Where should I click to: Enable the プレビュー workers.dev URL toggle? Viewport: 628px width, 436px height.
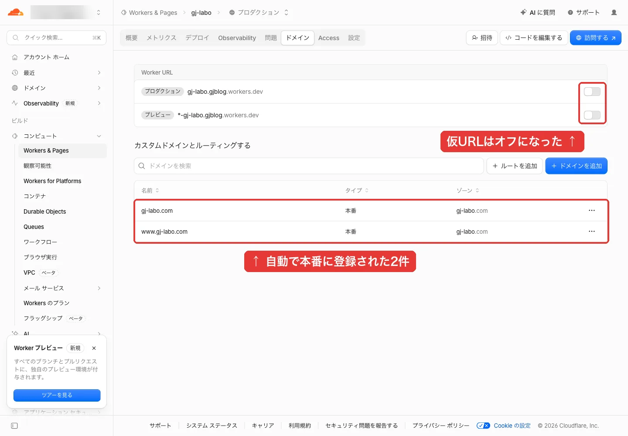tap(592, 115)
